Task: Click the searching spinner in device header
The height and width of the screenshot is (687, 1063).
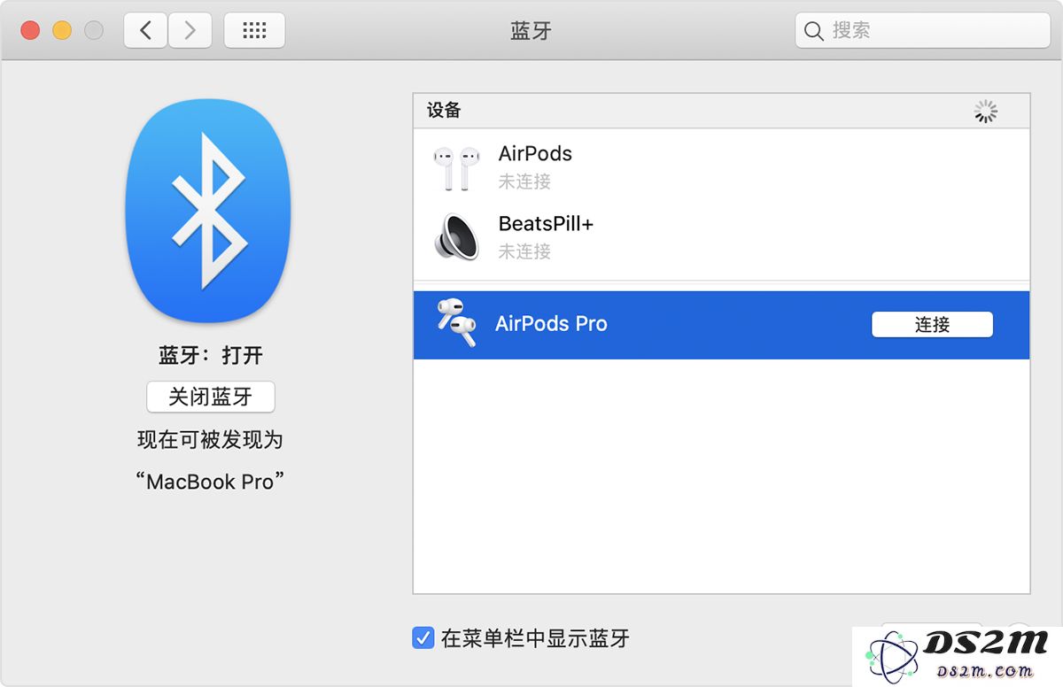Action: point(986,112)
